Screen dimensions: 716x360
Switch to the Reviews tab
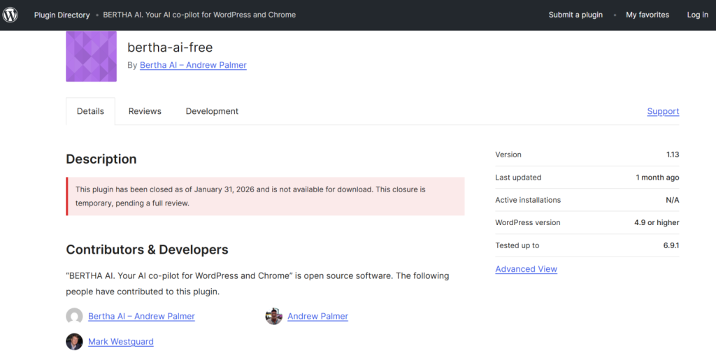(145, 112)
